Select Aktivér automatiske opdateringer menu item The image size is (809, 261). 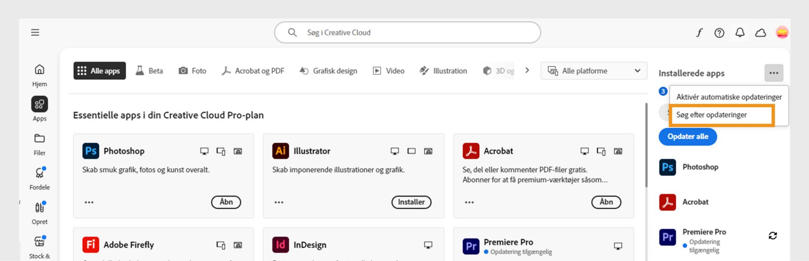click(x=729, y=97)
